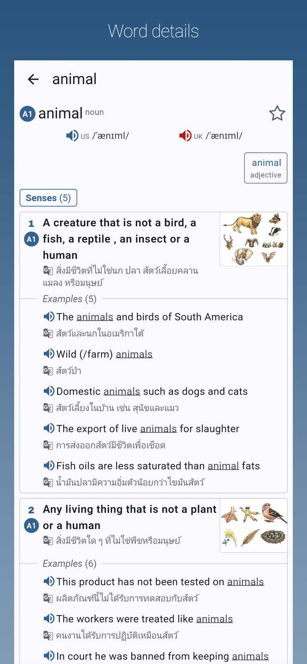Play audio for 'Wild (/farm) animals'

(49, 354)
